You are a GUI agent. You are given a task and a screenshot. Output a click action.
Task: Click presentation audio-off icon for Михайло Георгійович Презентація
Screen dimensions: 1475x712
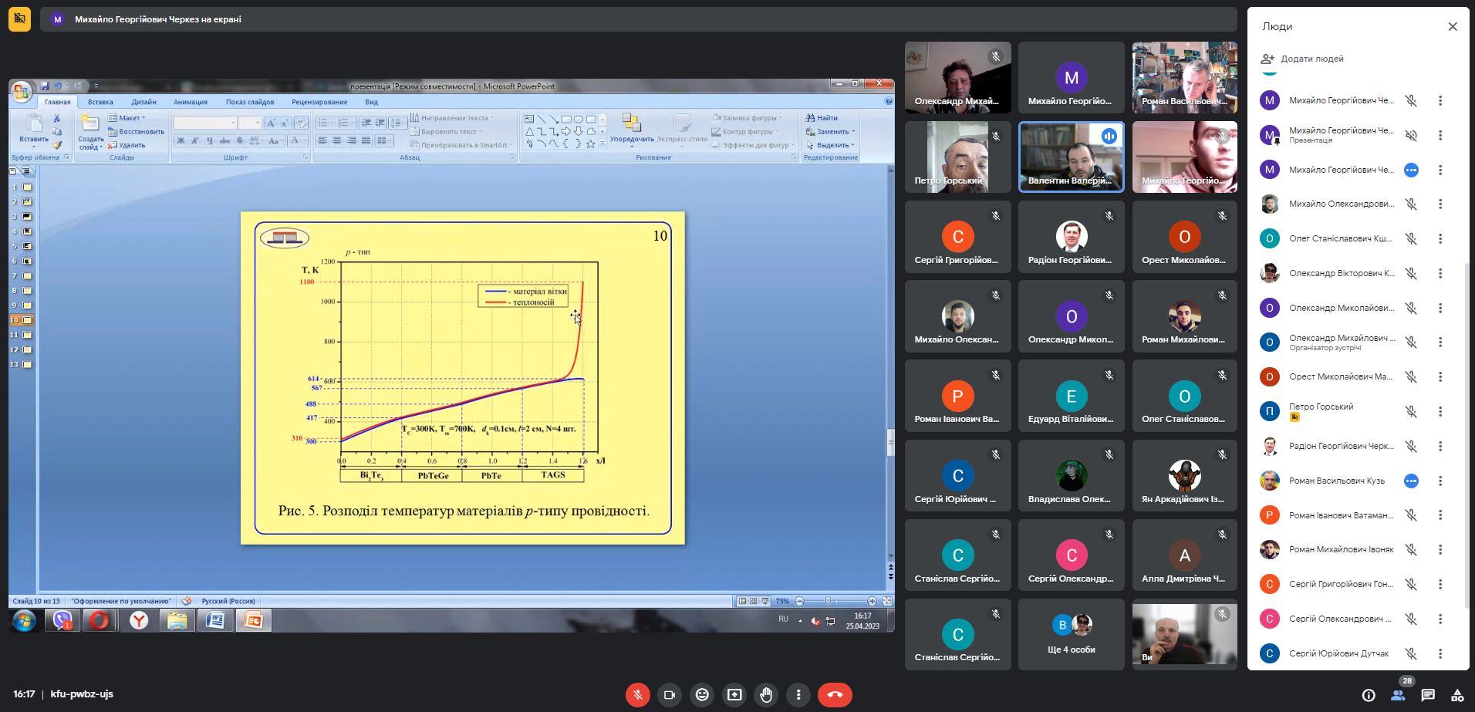click(x=1411, y=135)
